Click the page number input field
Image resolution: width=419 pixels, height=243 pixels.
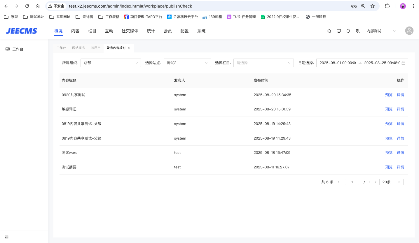point(352,182)
